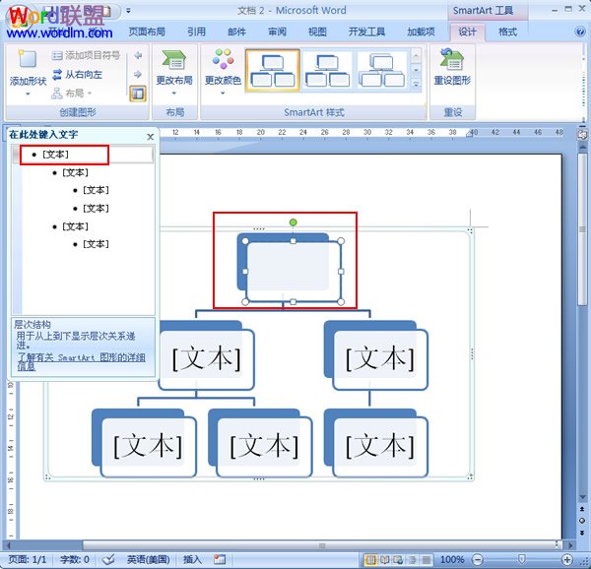Open the SmartArt 设计 tab
This screenshot has height=569, width=591.
tap(467, 32)
